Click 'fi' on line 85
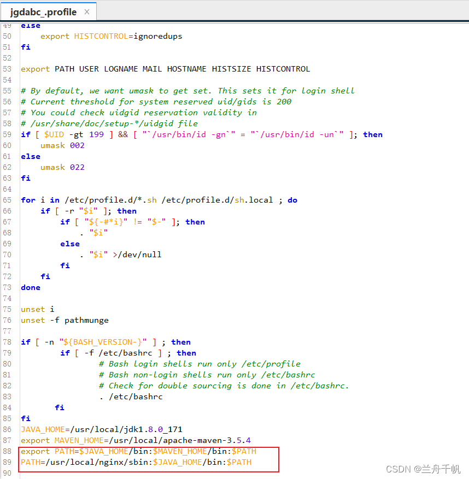Viewport: 469px width, 479px height. coord(26,418)
